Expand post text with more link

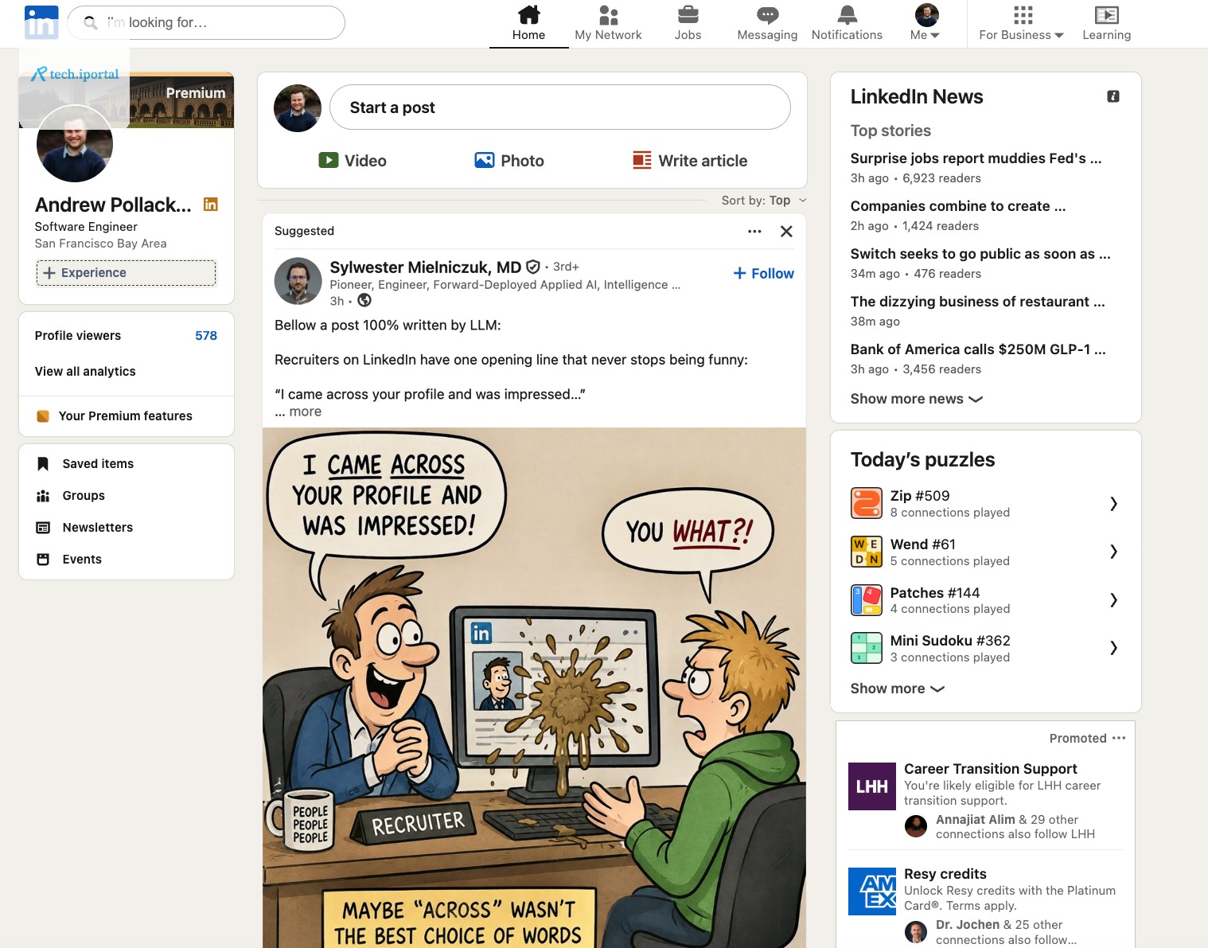tap(306, 412)
